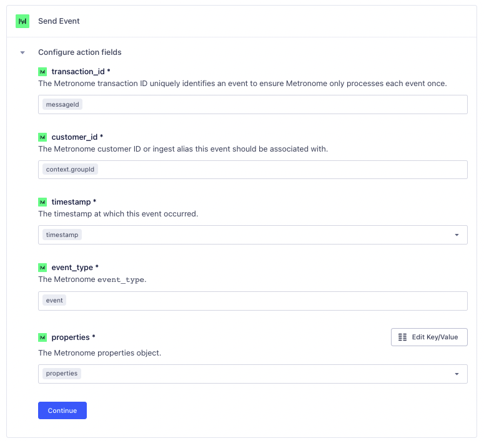484x441 pixels.
Task: Click the Metronome icon beside properties label
Action: click(x=42, y=337)
